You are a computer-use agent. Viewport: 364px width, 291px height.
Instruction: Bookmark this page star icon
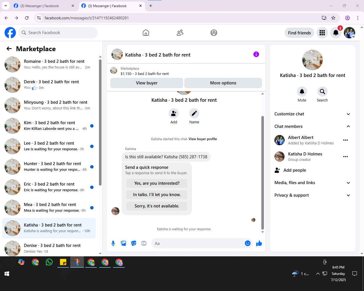(333, 18)
